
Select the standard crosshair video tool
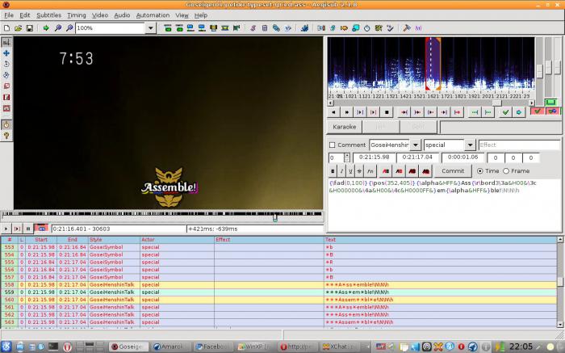pos(6,42)
